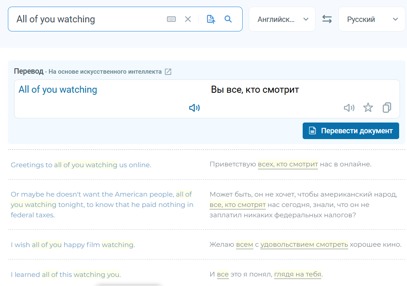Click example 'Greetings to all of you watching us online'

pyautogui.click(x=81, y=165)
